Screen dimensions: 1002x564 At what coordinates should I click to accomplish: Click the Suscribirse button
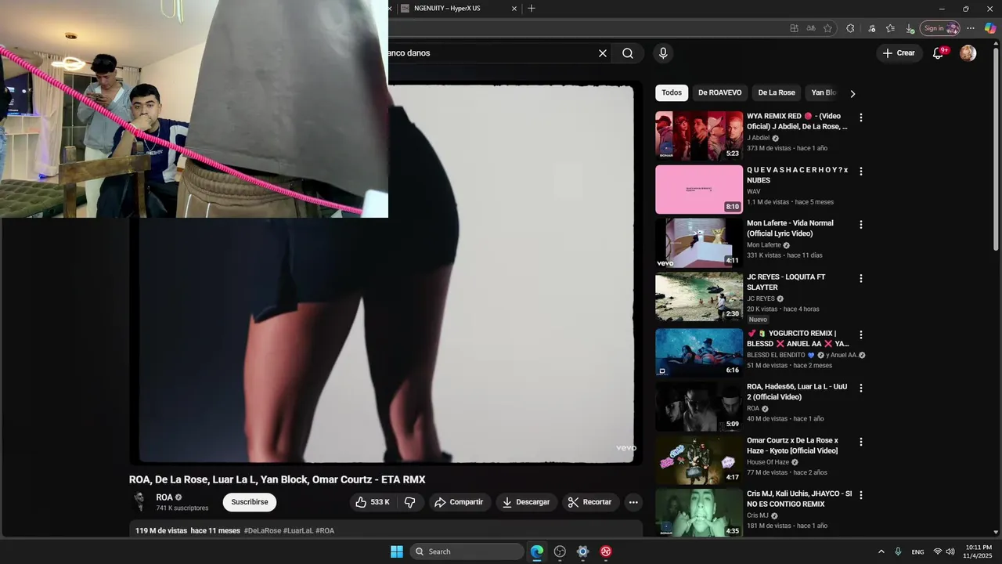[x=250, y=502]
